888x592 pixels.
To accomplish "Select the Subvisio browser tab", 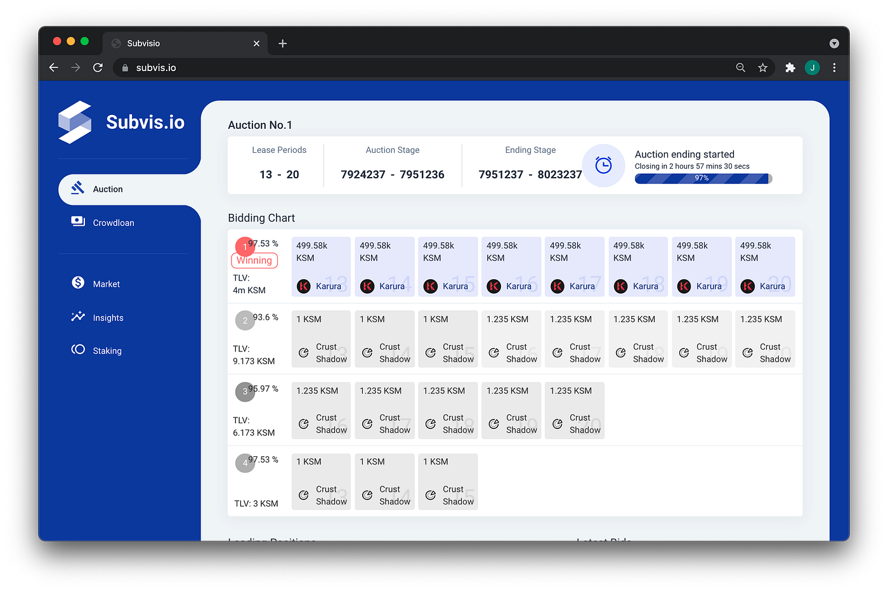I will (x=185, y=43).
